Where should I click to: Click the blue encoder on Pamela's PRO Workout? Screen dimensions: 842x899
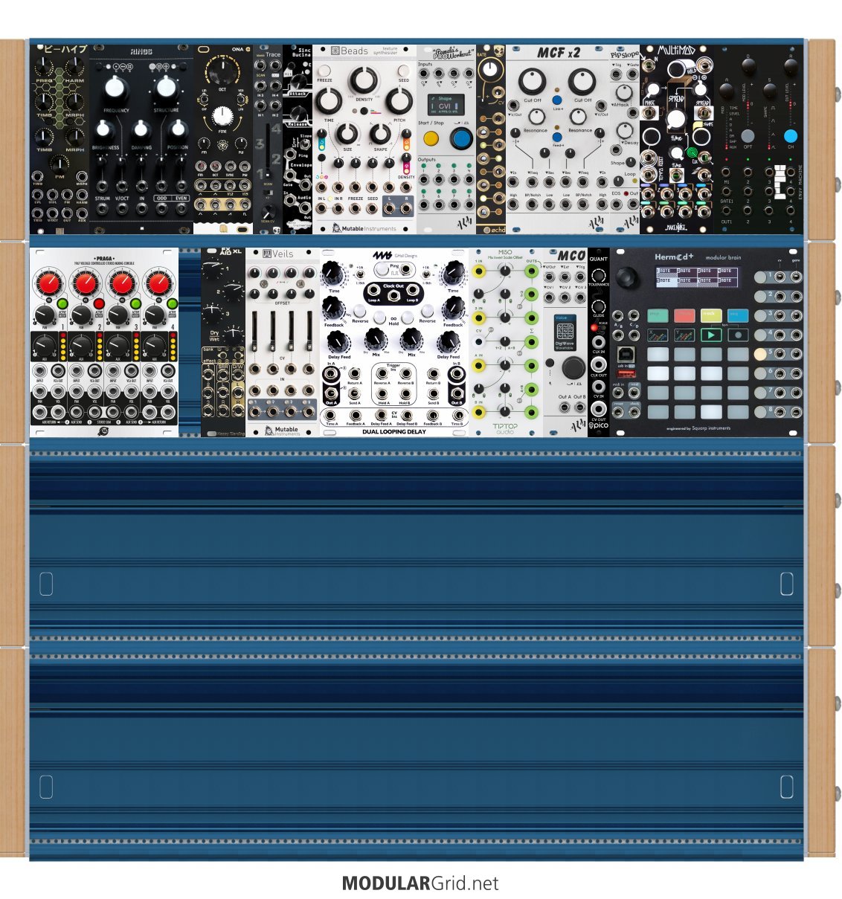tap(461, 138)
